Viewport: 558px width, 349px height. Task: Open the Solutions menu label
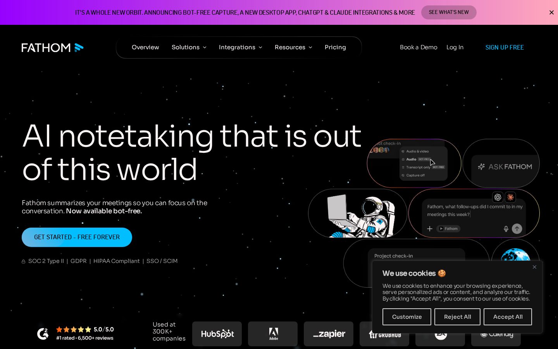click(186, 47)
